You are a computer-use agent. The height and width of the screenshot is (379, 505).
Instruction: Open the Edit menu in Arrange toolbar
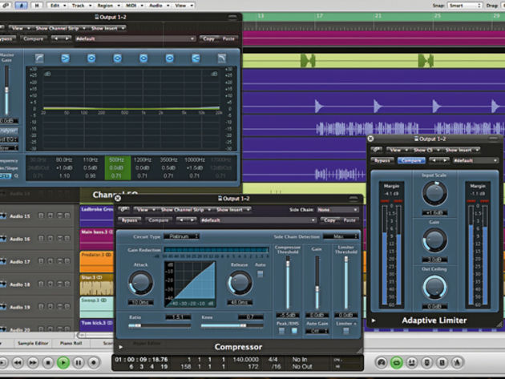coord(58,6)
